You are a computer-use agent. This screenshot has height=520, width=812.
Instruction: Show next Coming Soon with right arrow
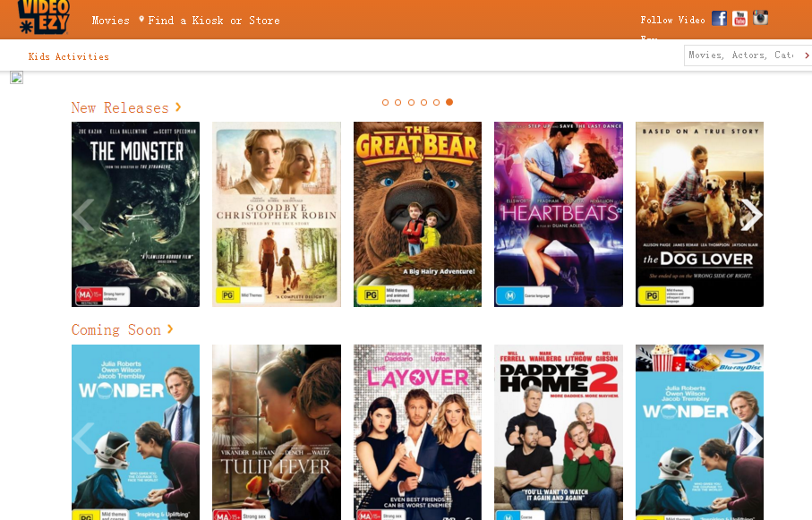[x=751, y=439]
